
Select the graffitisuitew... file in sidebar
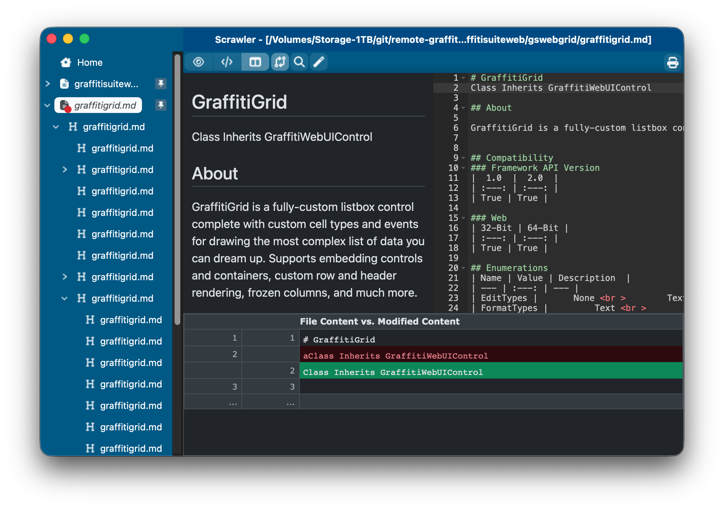pyautogui.click(x=106, y=84)
